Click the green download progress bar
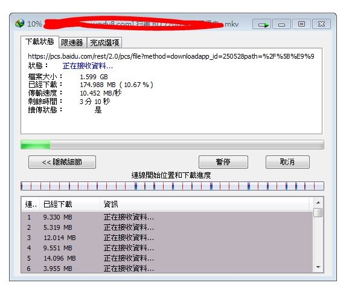The image size is (352, 303). pyautogui.click(x=172, y=145)
